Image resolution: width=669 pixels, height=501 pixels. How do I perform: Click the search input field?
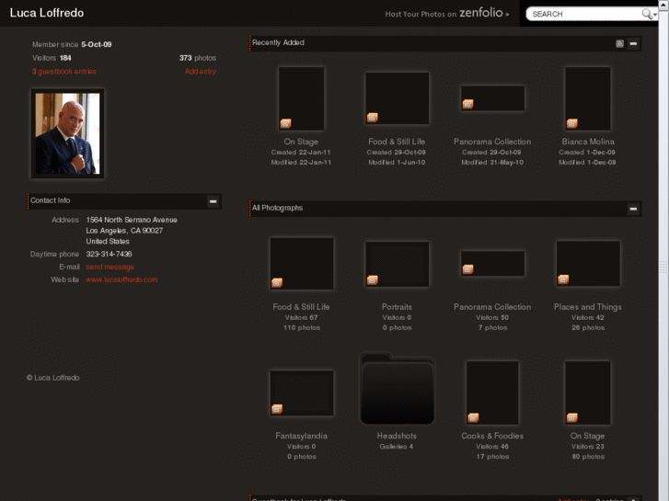coord(584,14)
